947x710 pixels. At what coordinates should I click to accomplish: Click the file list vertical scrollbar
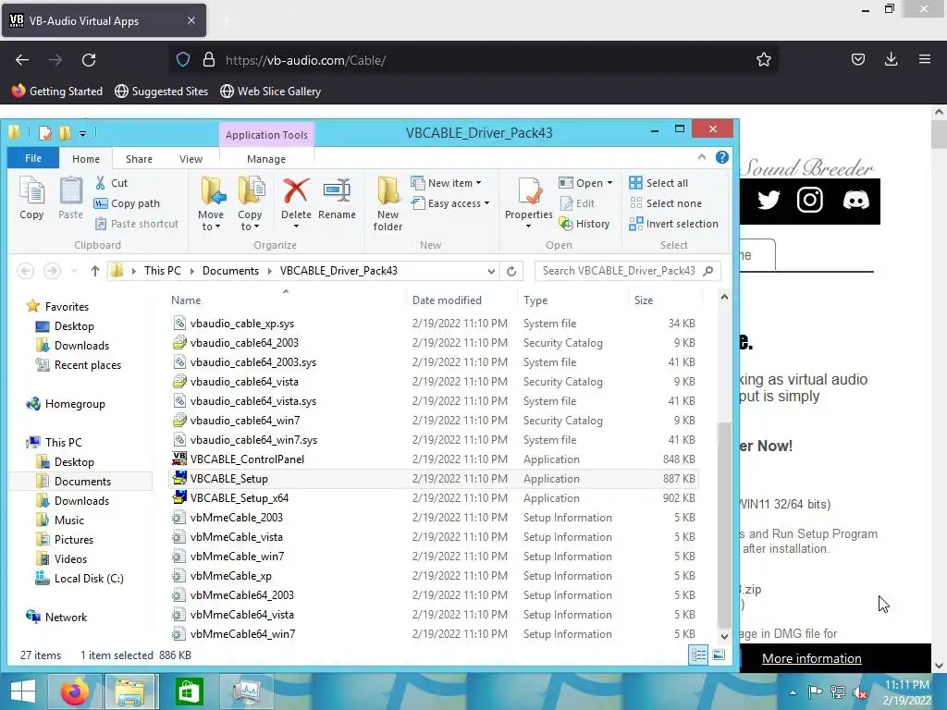click(724, 525)
